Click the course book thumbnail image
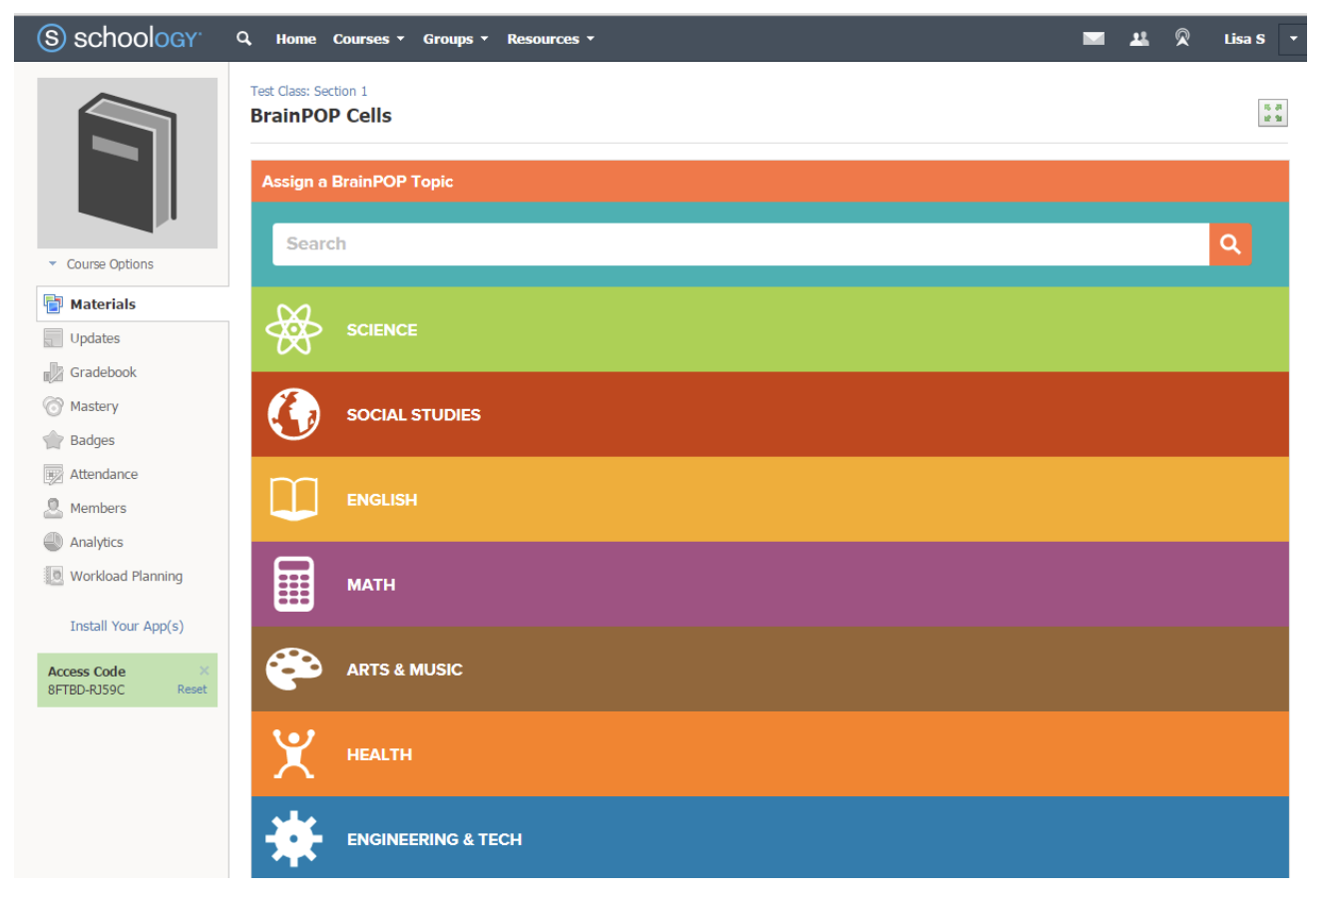The height and width of the screenshot is (914, 1327). (x=127, y=163)
